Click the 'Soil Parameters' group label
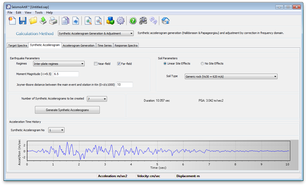The image size is (307, 186). tap(168, 58)
